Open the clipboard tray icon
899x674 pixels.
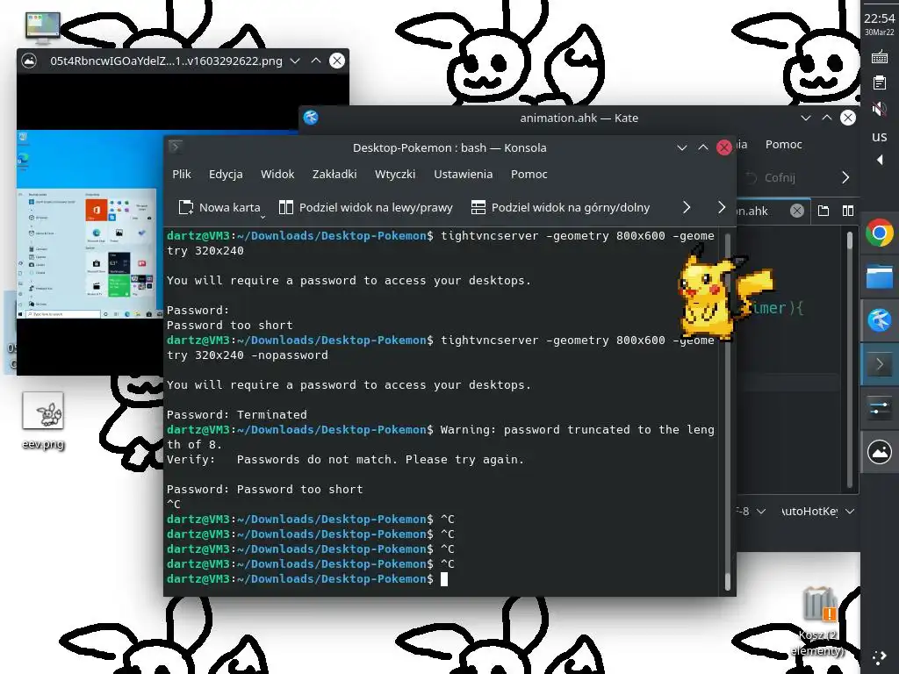pos(880,82)
